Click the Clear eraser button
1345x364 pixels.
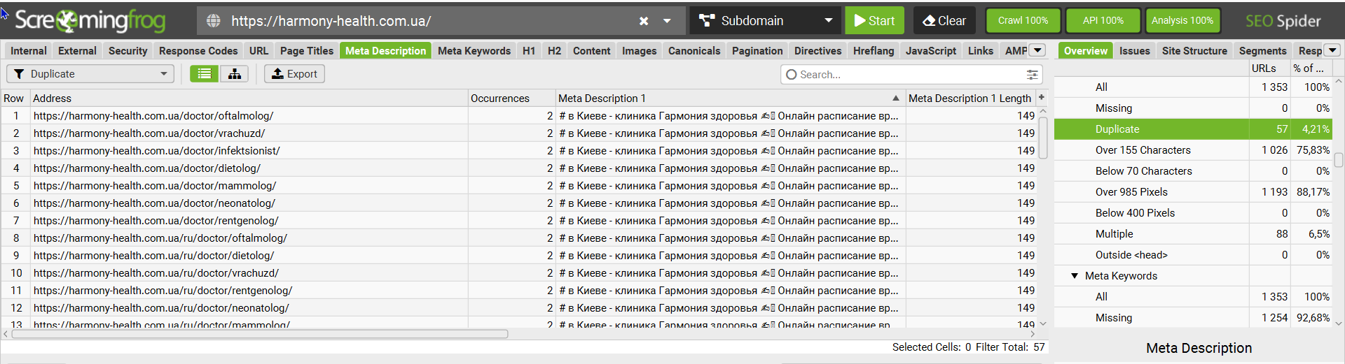pyautogui.click(x=944, y=21)
